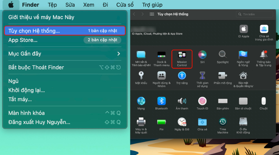Select Bắt buộc Thoát Finder

[65, 68]
